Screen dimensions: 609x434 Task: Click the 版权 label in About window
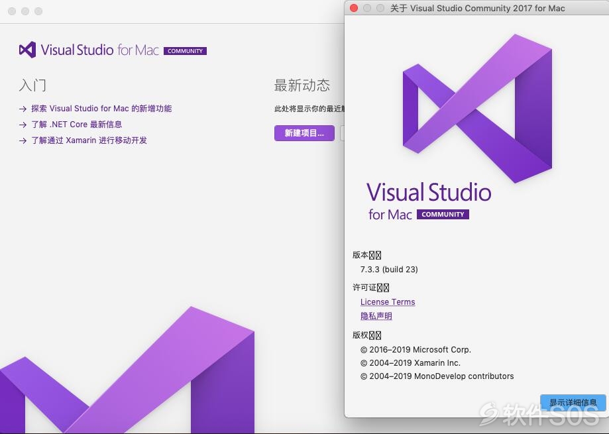click(x=367, y=335)
